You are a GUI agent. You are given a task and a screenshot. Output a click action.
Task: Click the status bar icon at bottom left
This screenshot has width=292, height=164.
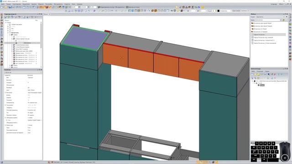coord(2,162)
